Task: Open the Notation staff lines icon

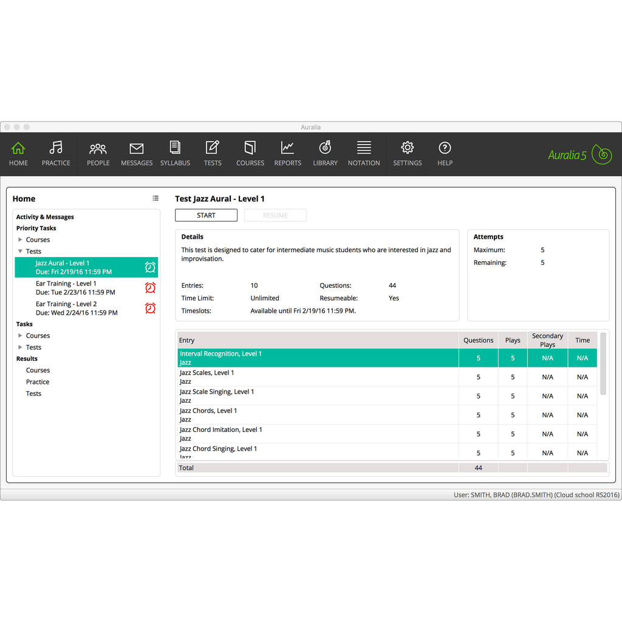Action: (x=364, y=148)
